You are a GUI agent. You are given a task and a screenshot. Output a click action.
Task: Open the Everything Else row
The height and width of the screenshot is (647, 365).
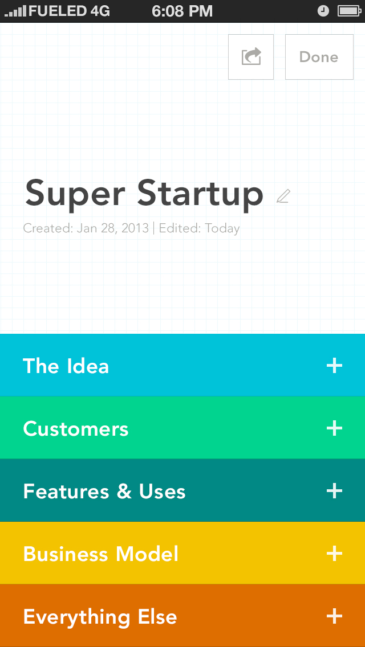[x=182, y=616]
